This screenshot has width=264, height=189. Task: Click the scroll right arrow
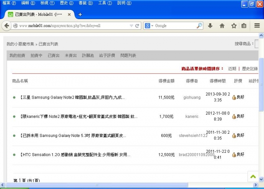pos(256,185)
